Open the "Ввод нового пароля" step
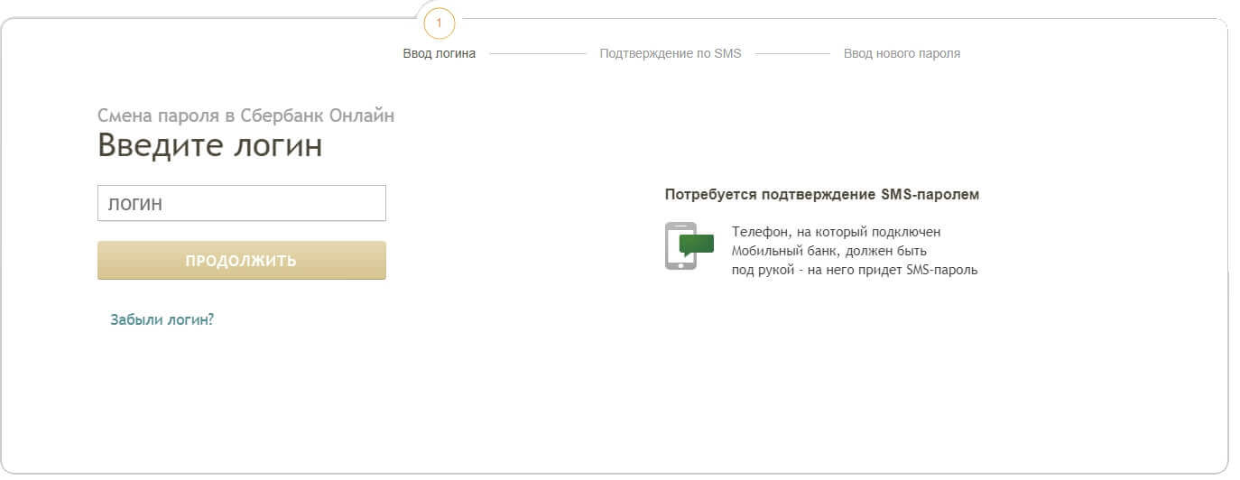 [x=902, y=53]
